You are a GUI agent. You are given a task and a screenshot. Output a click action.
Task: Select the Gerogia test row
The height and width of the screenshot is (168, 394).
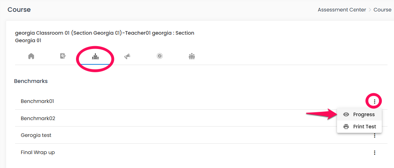click(201, 135)
